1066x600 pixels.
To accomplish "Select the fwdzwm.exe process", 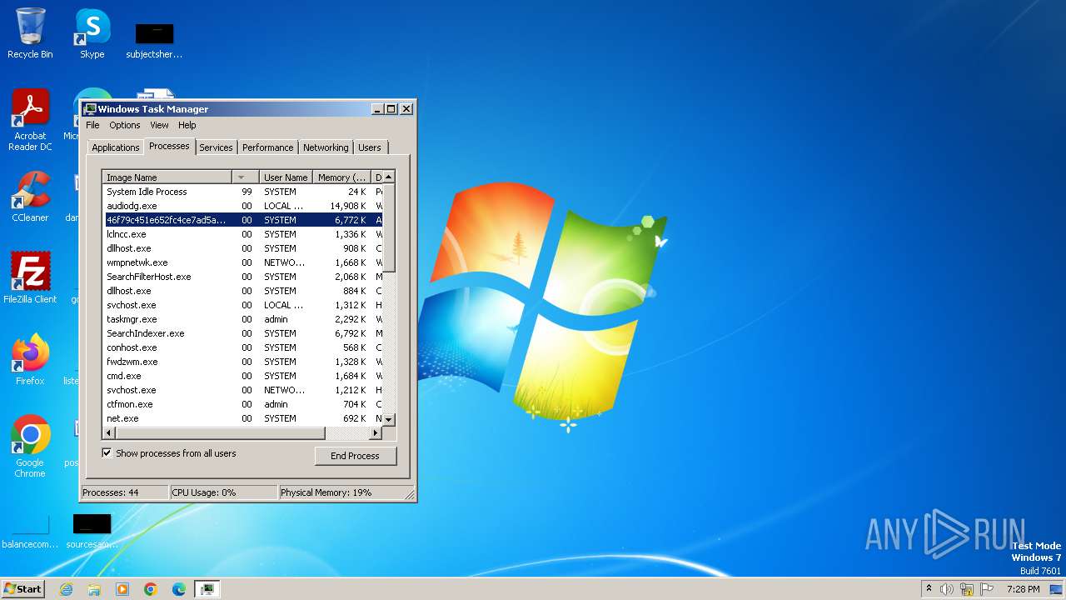I will [x=242, y=362].
